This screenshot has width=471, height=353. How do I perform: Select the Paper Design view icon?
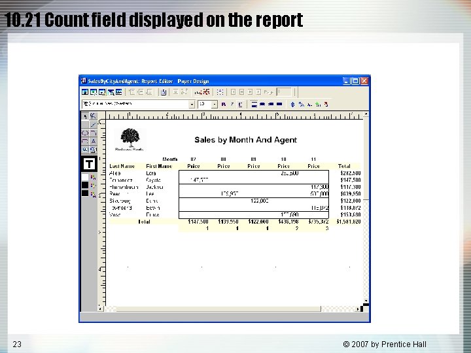click(x=111, y=92)
